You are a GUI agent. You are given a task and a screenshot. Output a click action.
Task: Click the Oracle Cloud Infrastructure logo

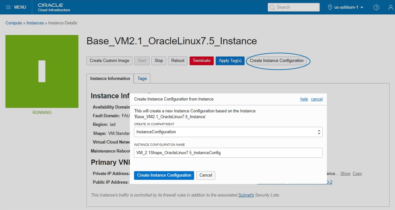[x=50, y=7]
